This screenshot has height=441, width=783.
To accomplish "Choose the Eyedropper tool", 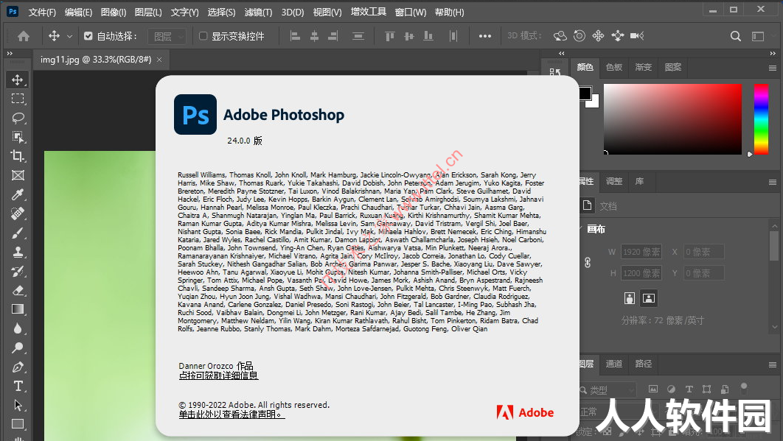I will click(x=18, y=194).
